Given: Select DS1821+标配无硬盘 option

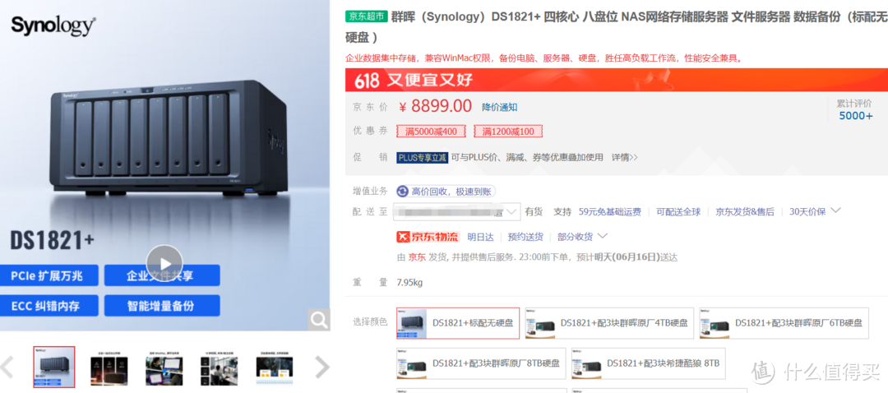Looking at the screenshot, I should 458,323.
